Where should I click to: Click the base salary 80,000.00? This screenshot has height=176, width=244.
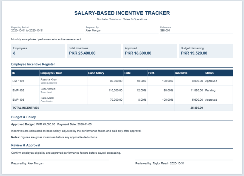point(116,81)
